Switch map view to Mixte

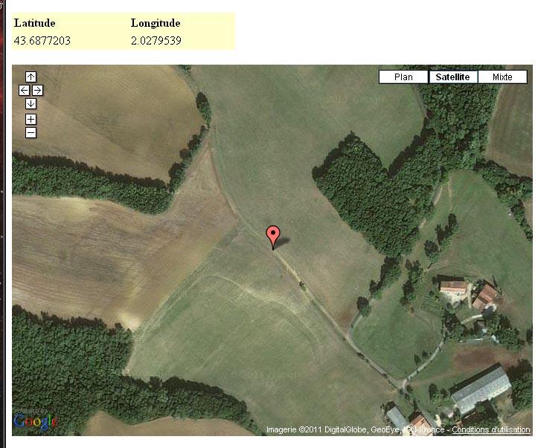coord(502,77)
